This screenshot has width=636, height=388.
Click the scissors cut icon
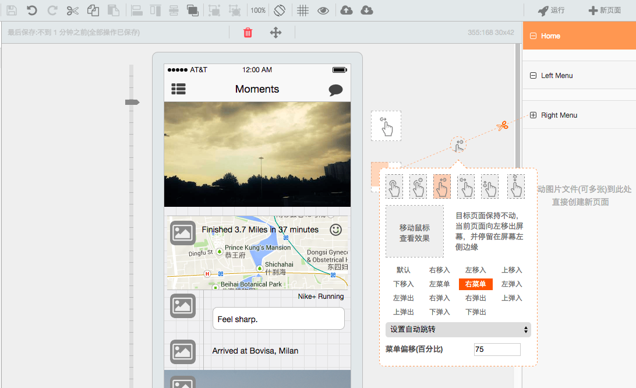(x=72, y=10)
